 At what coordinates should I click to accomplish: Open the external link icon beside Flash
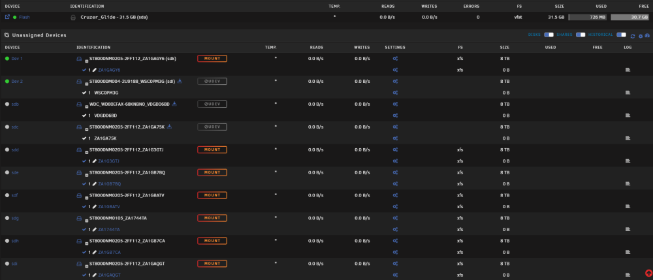click(x=7, y=17)
